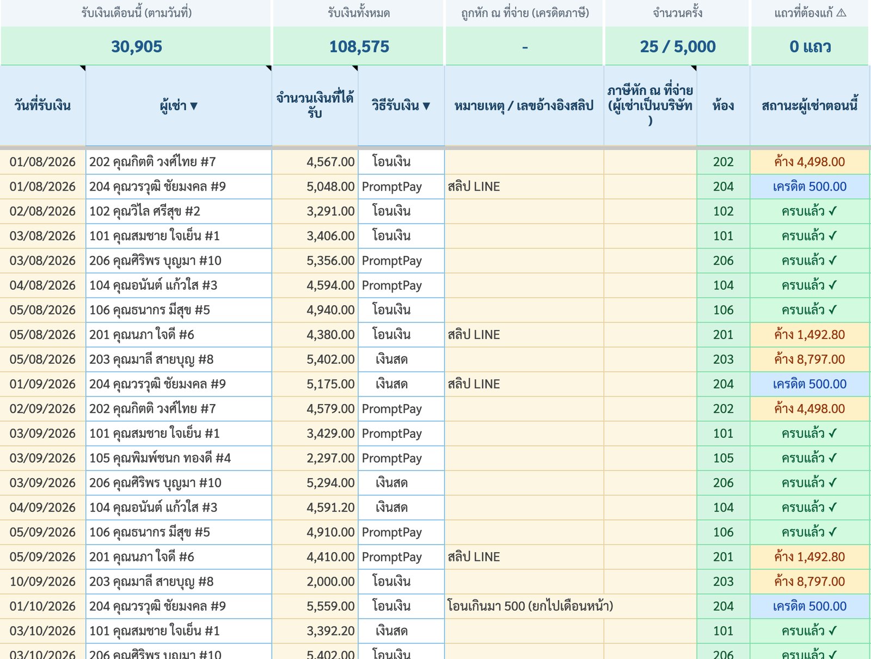
Task: Click note marker on จำนวนเงินที่ได้รับ header
Action: [x=355, y=68]
